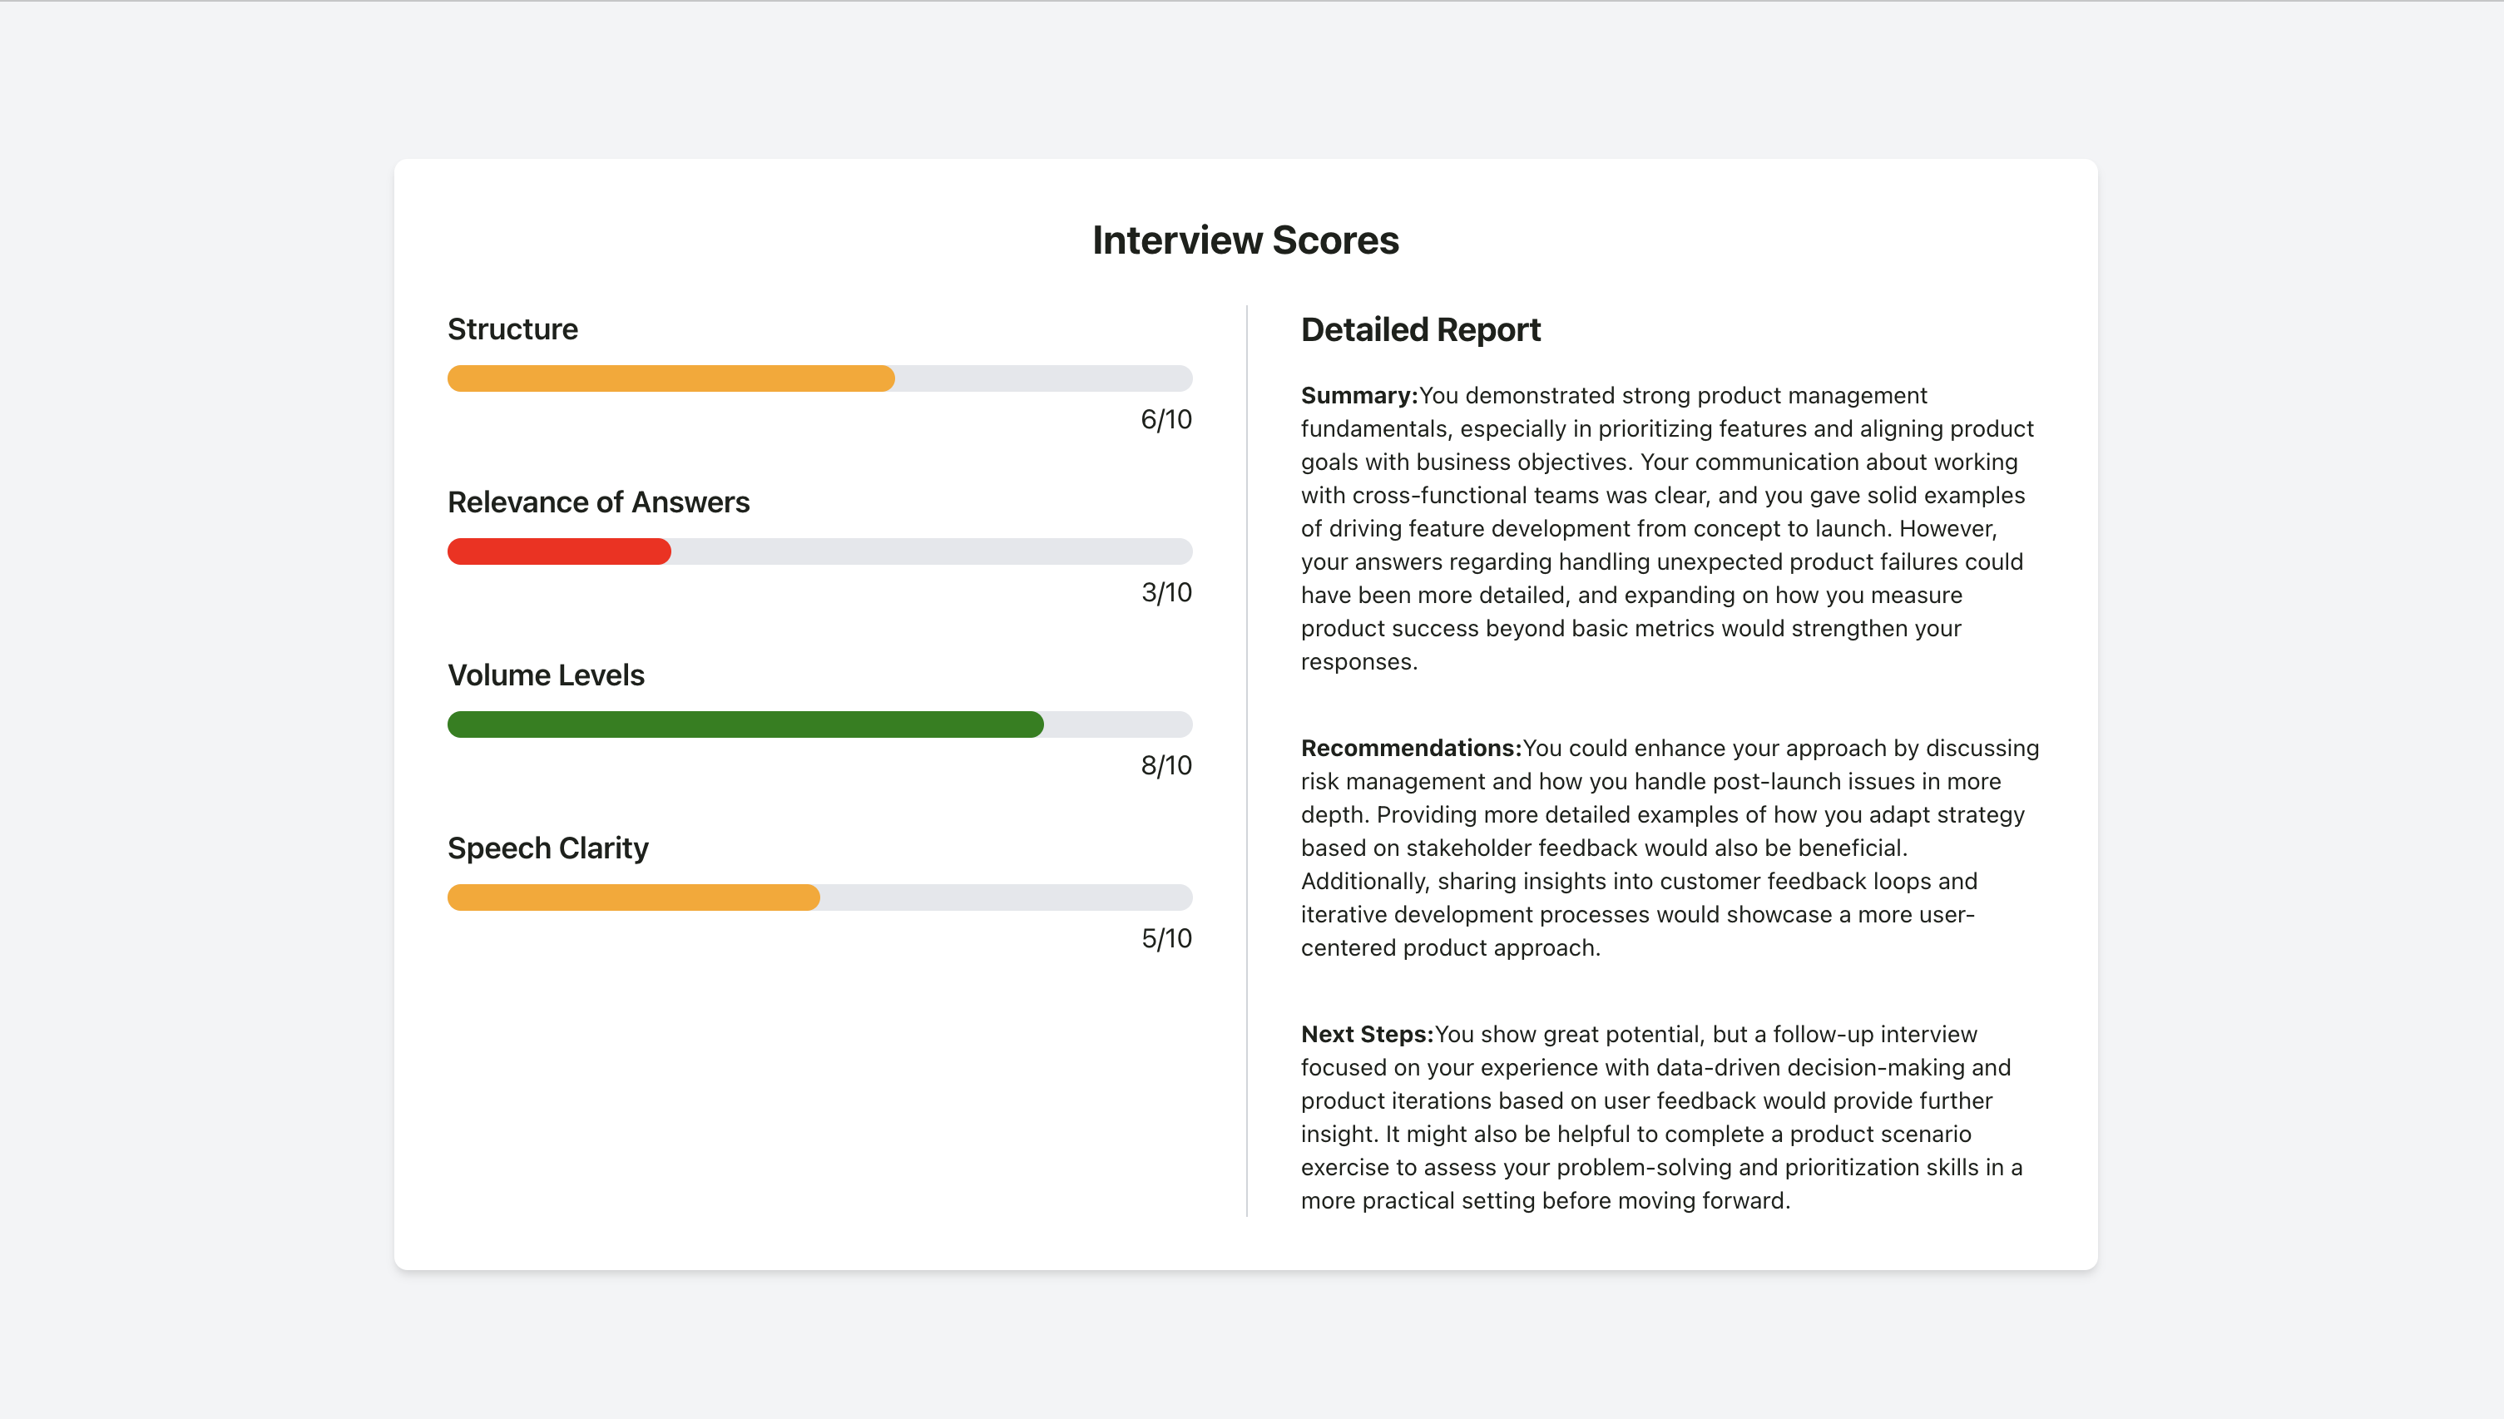
Task: Click the orange Speech Clarity bar
Action: pos(632,897)
